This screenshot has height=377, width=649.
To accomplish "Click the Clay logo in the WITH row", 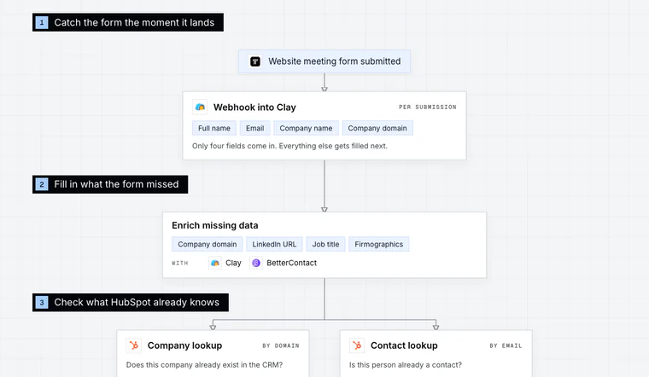I will point(215,263).
